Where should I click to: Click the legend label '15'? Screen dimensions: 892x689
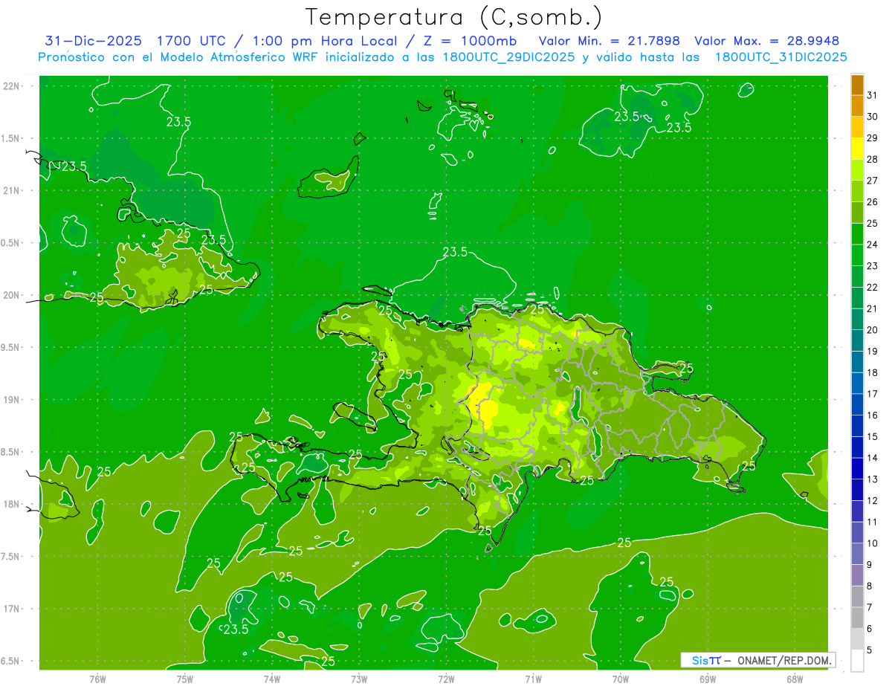point(873,436)
